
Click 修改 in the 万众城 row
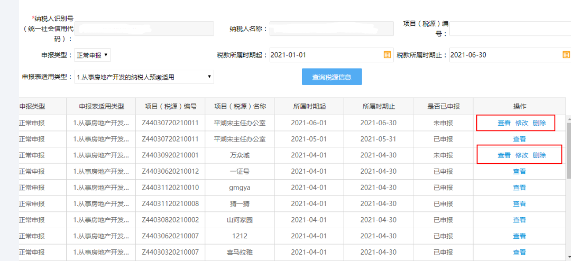[521, 155]
